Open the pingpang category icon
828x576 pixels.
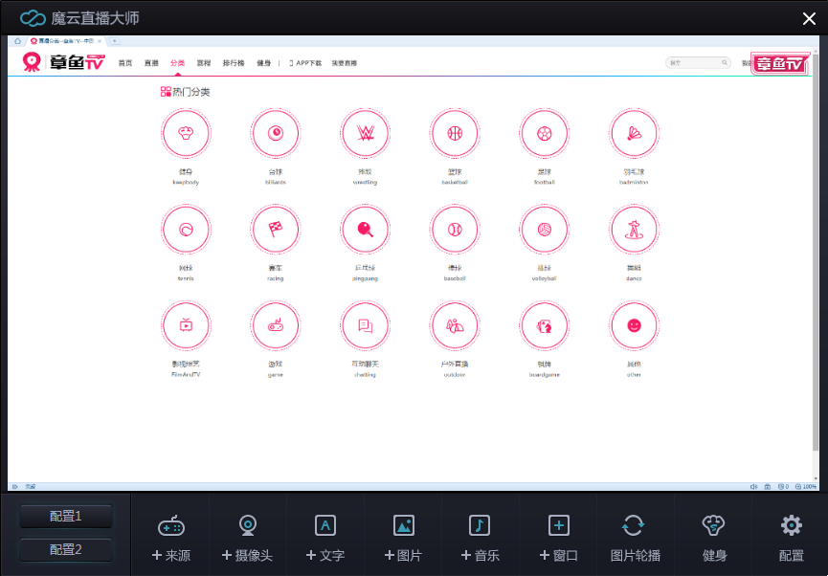coord(365,230)
